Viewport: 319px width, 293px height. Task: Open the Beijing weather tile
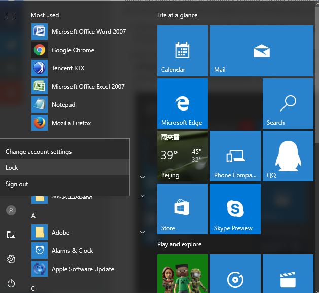pos(183,156)
